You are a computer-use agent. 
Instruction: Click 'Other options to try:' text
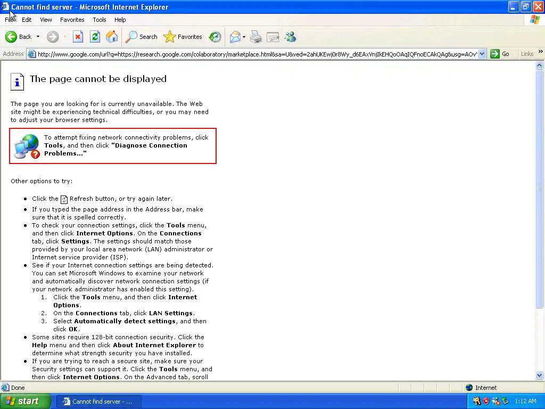[42, 181]
